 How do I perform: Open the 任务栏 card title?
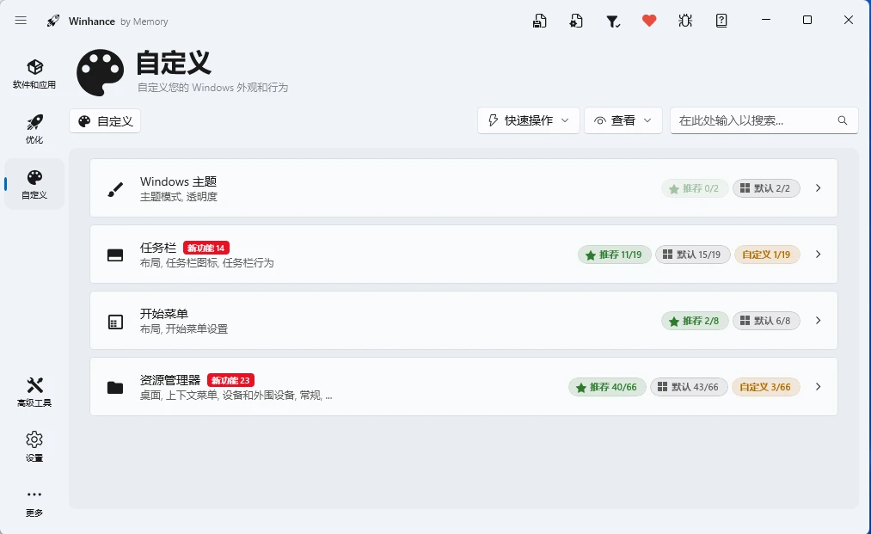157,248
